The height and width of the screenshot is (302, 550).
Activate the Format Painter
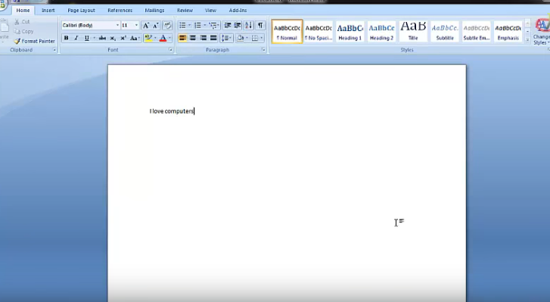click(34, 41)
